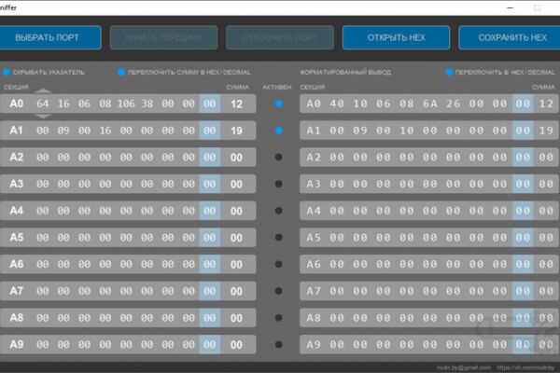The image size is (560, 373).
Task: Enable the active indicator for section A9
Action: 279,344
